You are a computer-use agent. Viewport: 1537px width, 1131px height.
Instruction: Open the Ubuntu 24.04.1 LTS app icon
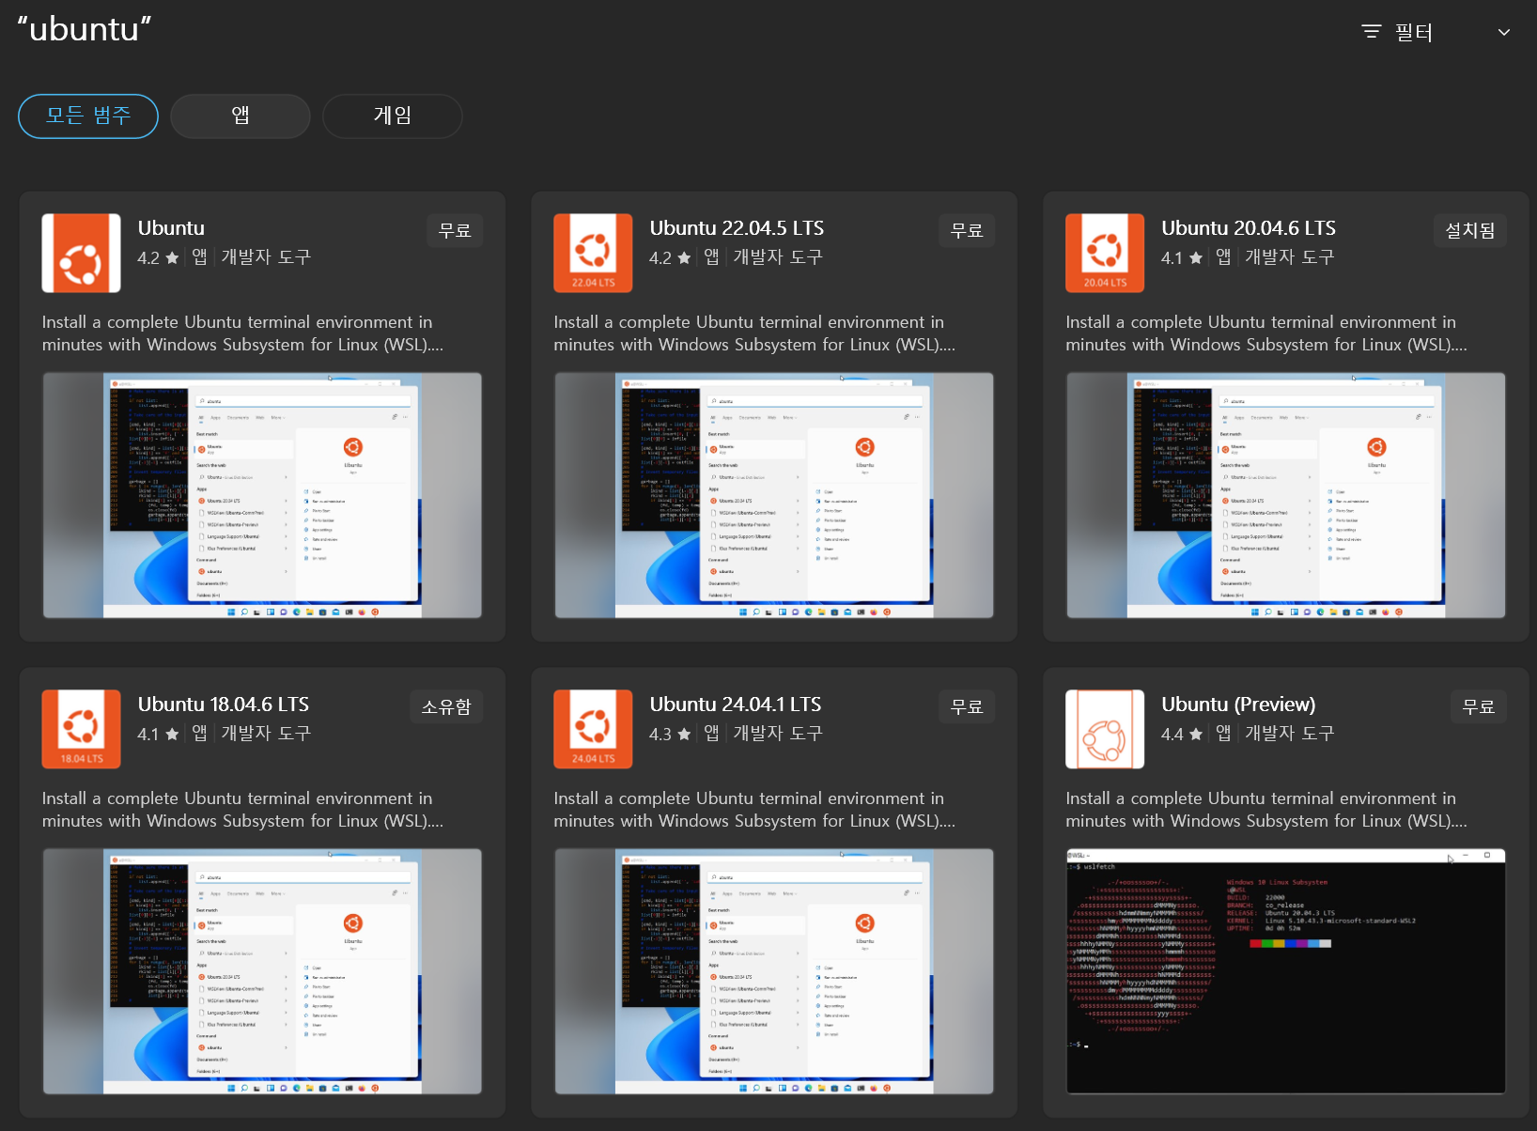coord(593,729)
